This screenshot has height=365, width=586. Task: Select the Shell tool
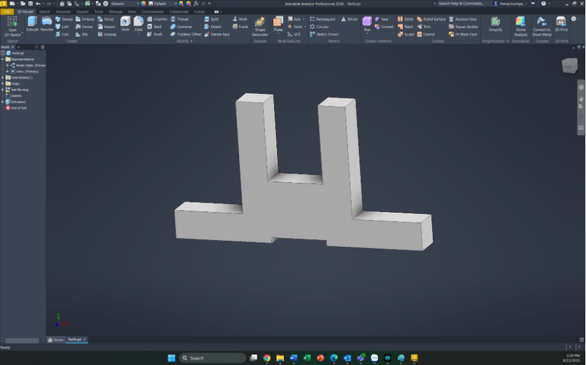click(154, 27)
